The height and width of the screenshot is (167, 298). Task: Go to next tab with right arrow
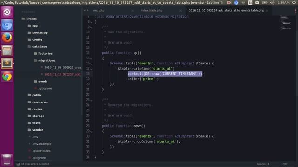(x=88, y=10)
